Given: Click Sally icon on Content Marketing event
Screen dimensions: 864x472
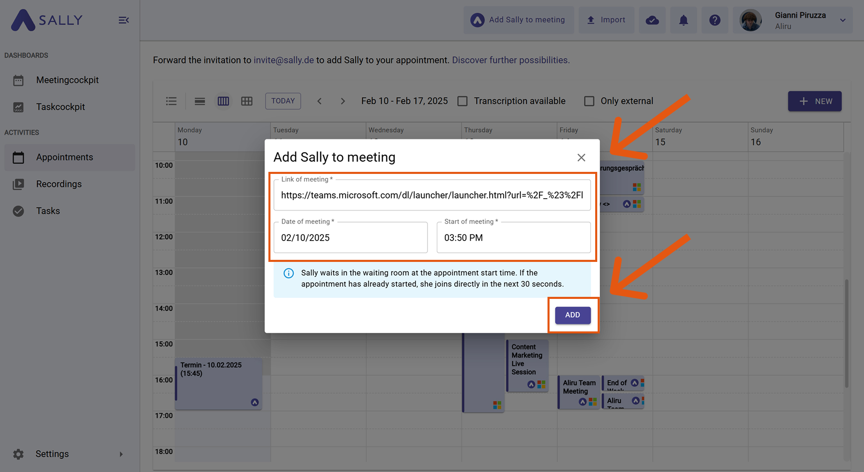Looking at the screenshot, I should pyautogui.click(x=531, y=384).
